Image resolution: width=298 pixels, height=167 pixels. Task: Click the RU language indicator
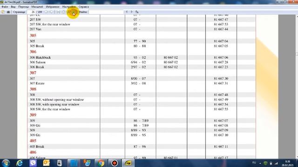(254, 163)
